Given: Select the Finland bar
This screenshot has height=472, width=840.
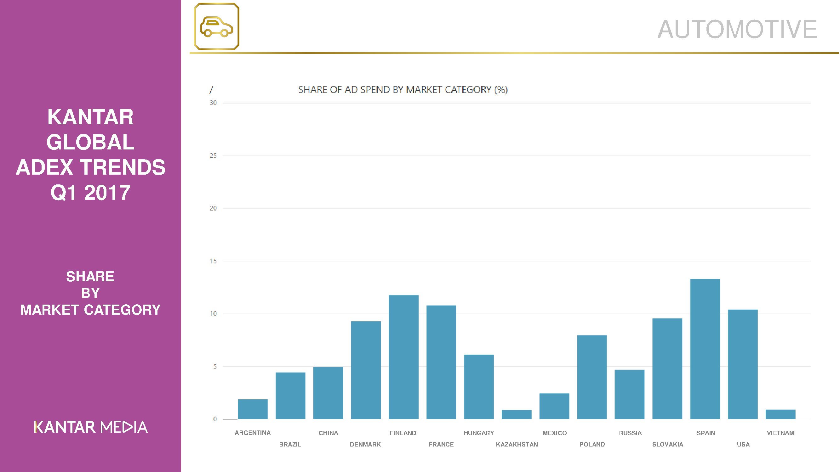Looking at the screenshot, I should pos(404,357).
